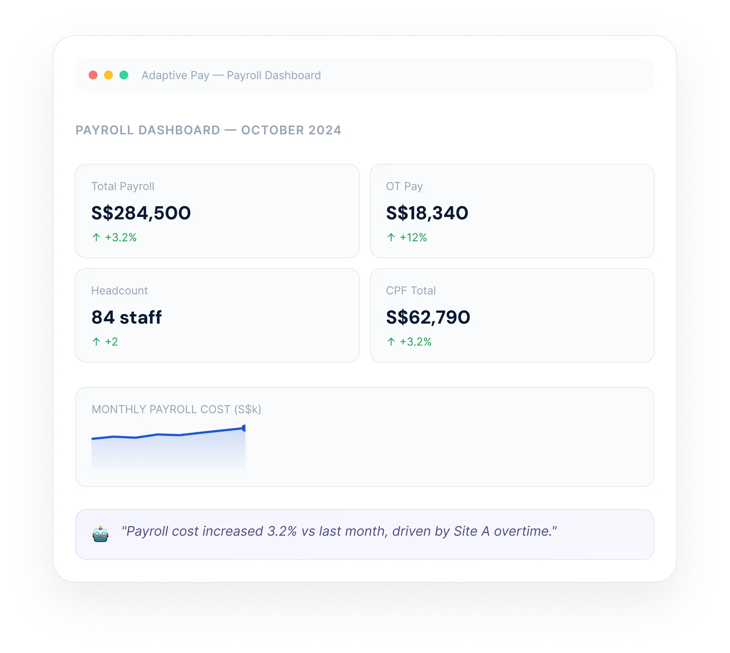This screenshot has width=730, height=653.
Task: Open the CPF Total card
Action: click(x=512, y=315)
